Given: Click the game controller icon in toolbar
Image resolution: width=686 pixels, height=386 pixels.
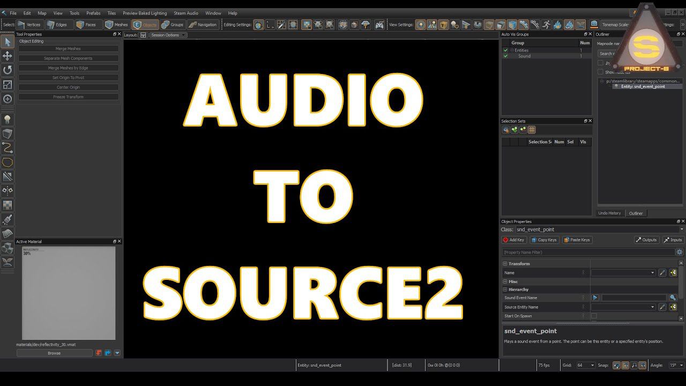Looking at the screenshot, I should click(x=379, y=25).
